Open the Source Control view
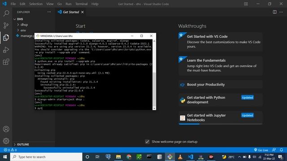Screen dimensions: 287x161 (6, 25)
